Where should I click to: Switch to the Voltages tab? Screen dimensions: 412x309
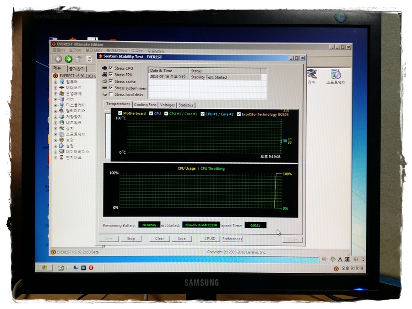pyautogui.click(x=168, y=105)
